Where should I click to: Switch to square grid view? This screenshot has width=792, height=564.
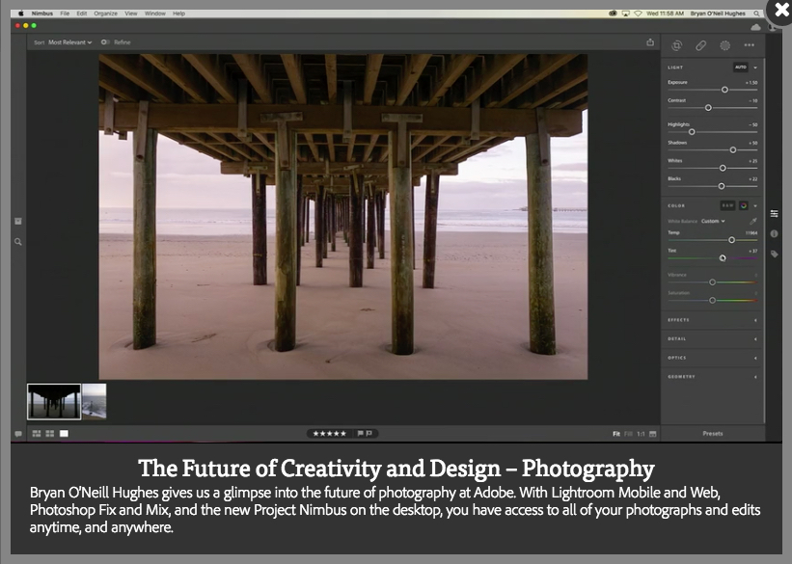click(x=49, y=434)
